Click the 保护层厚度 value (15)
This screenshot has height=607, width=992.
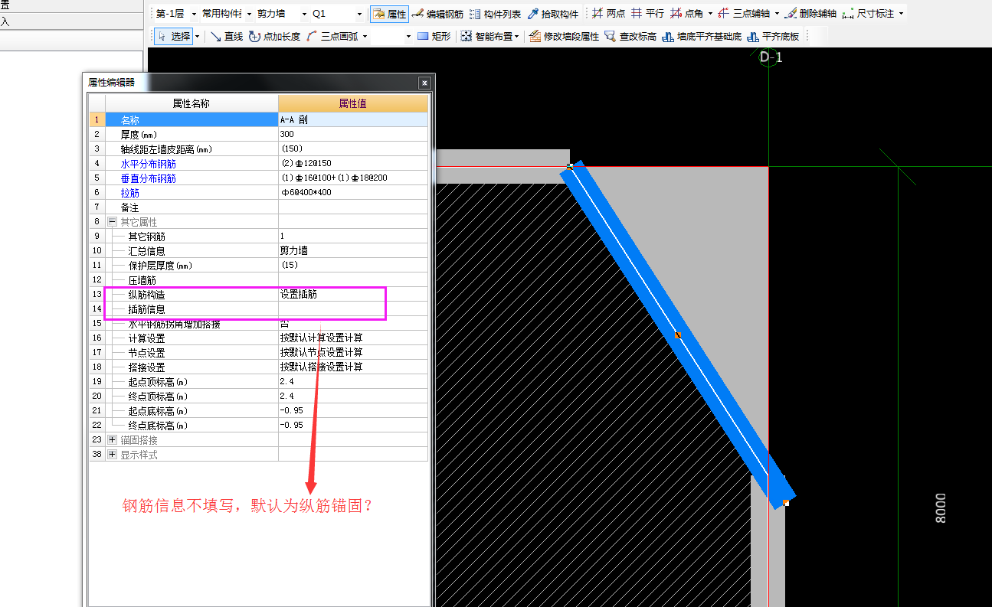(x=352, y=265)
